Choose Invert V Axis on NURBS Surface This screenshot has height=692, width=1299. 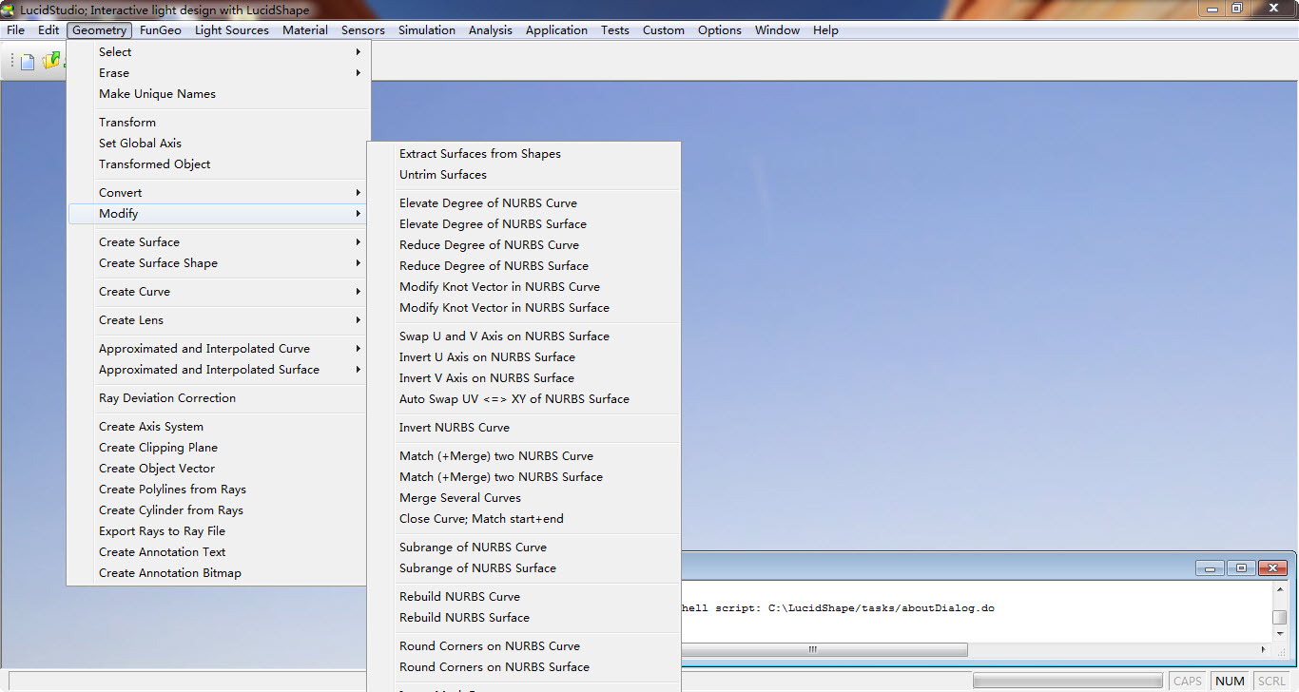click(x=524, y=378)
